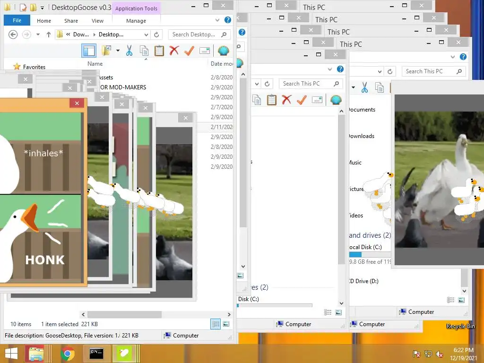Image resolution: width=484 pixels, height=363 pixels.
Task: Go back using the Back arrow in DesktopGoose
Action: 13,34
